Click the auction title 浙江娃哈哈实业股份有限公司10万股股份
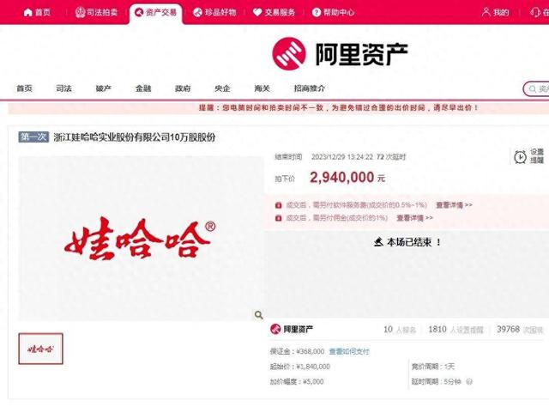 click(x=135, y=137)
